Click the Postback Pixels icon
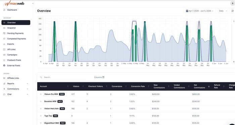Viewport: 235px width, 125px height. [4, 60]
